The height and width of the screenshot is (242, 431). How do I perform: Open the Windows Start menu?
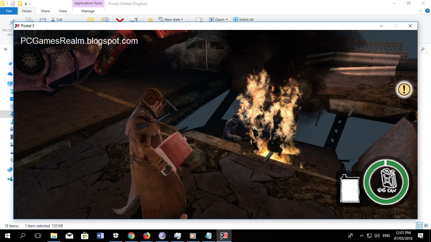(x=8, y=236)
